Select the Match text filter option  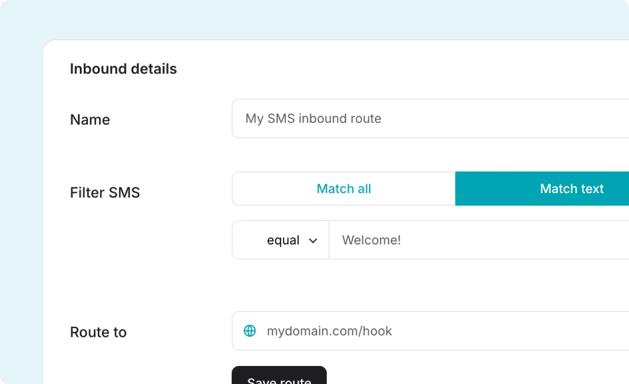(542, 189)
